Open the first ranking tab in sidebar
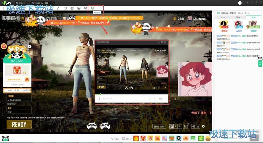This screenshot has height=143, width=263. click(x=222, y=17)
